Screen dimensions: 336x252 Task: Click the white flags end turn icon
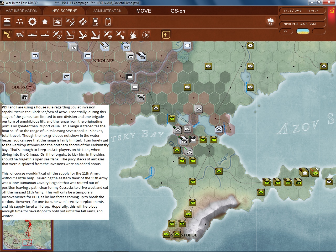tap(270, 22)
